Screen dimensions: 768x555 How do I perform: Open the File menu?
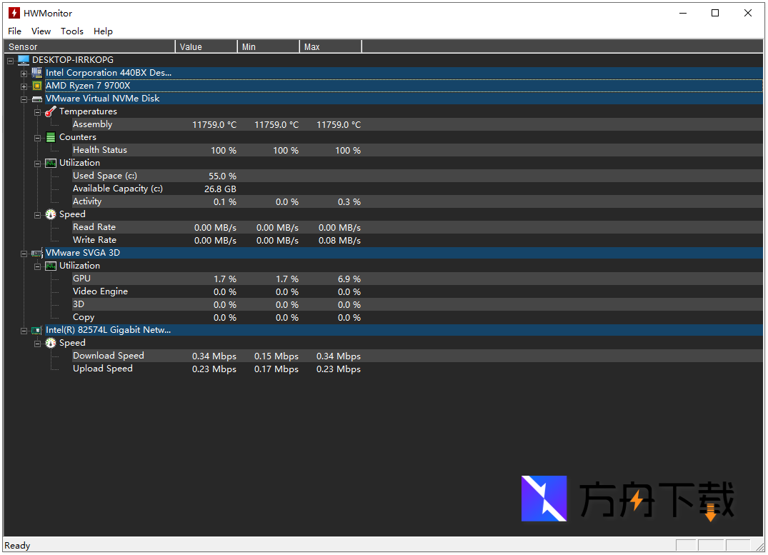tap(14, 31)
